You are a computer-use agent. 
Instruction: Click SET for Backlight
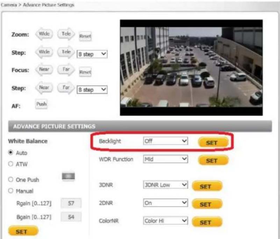[213, 143]
